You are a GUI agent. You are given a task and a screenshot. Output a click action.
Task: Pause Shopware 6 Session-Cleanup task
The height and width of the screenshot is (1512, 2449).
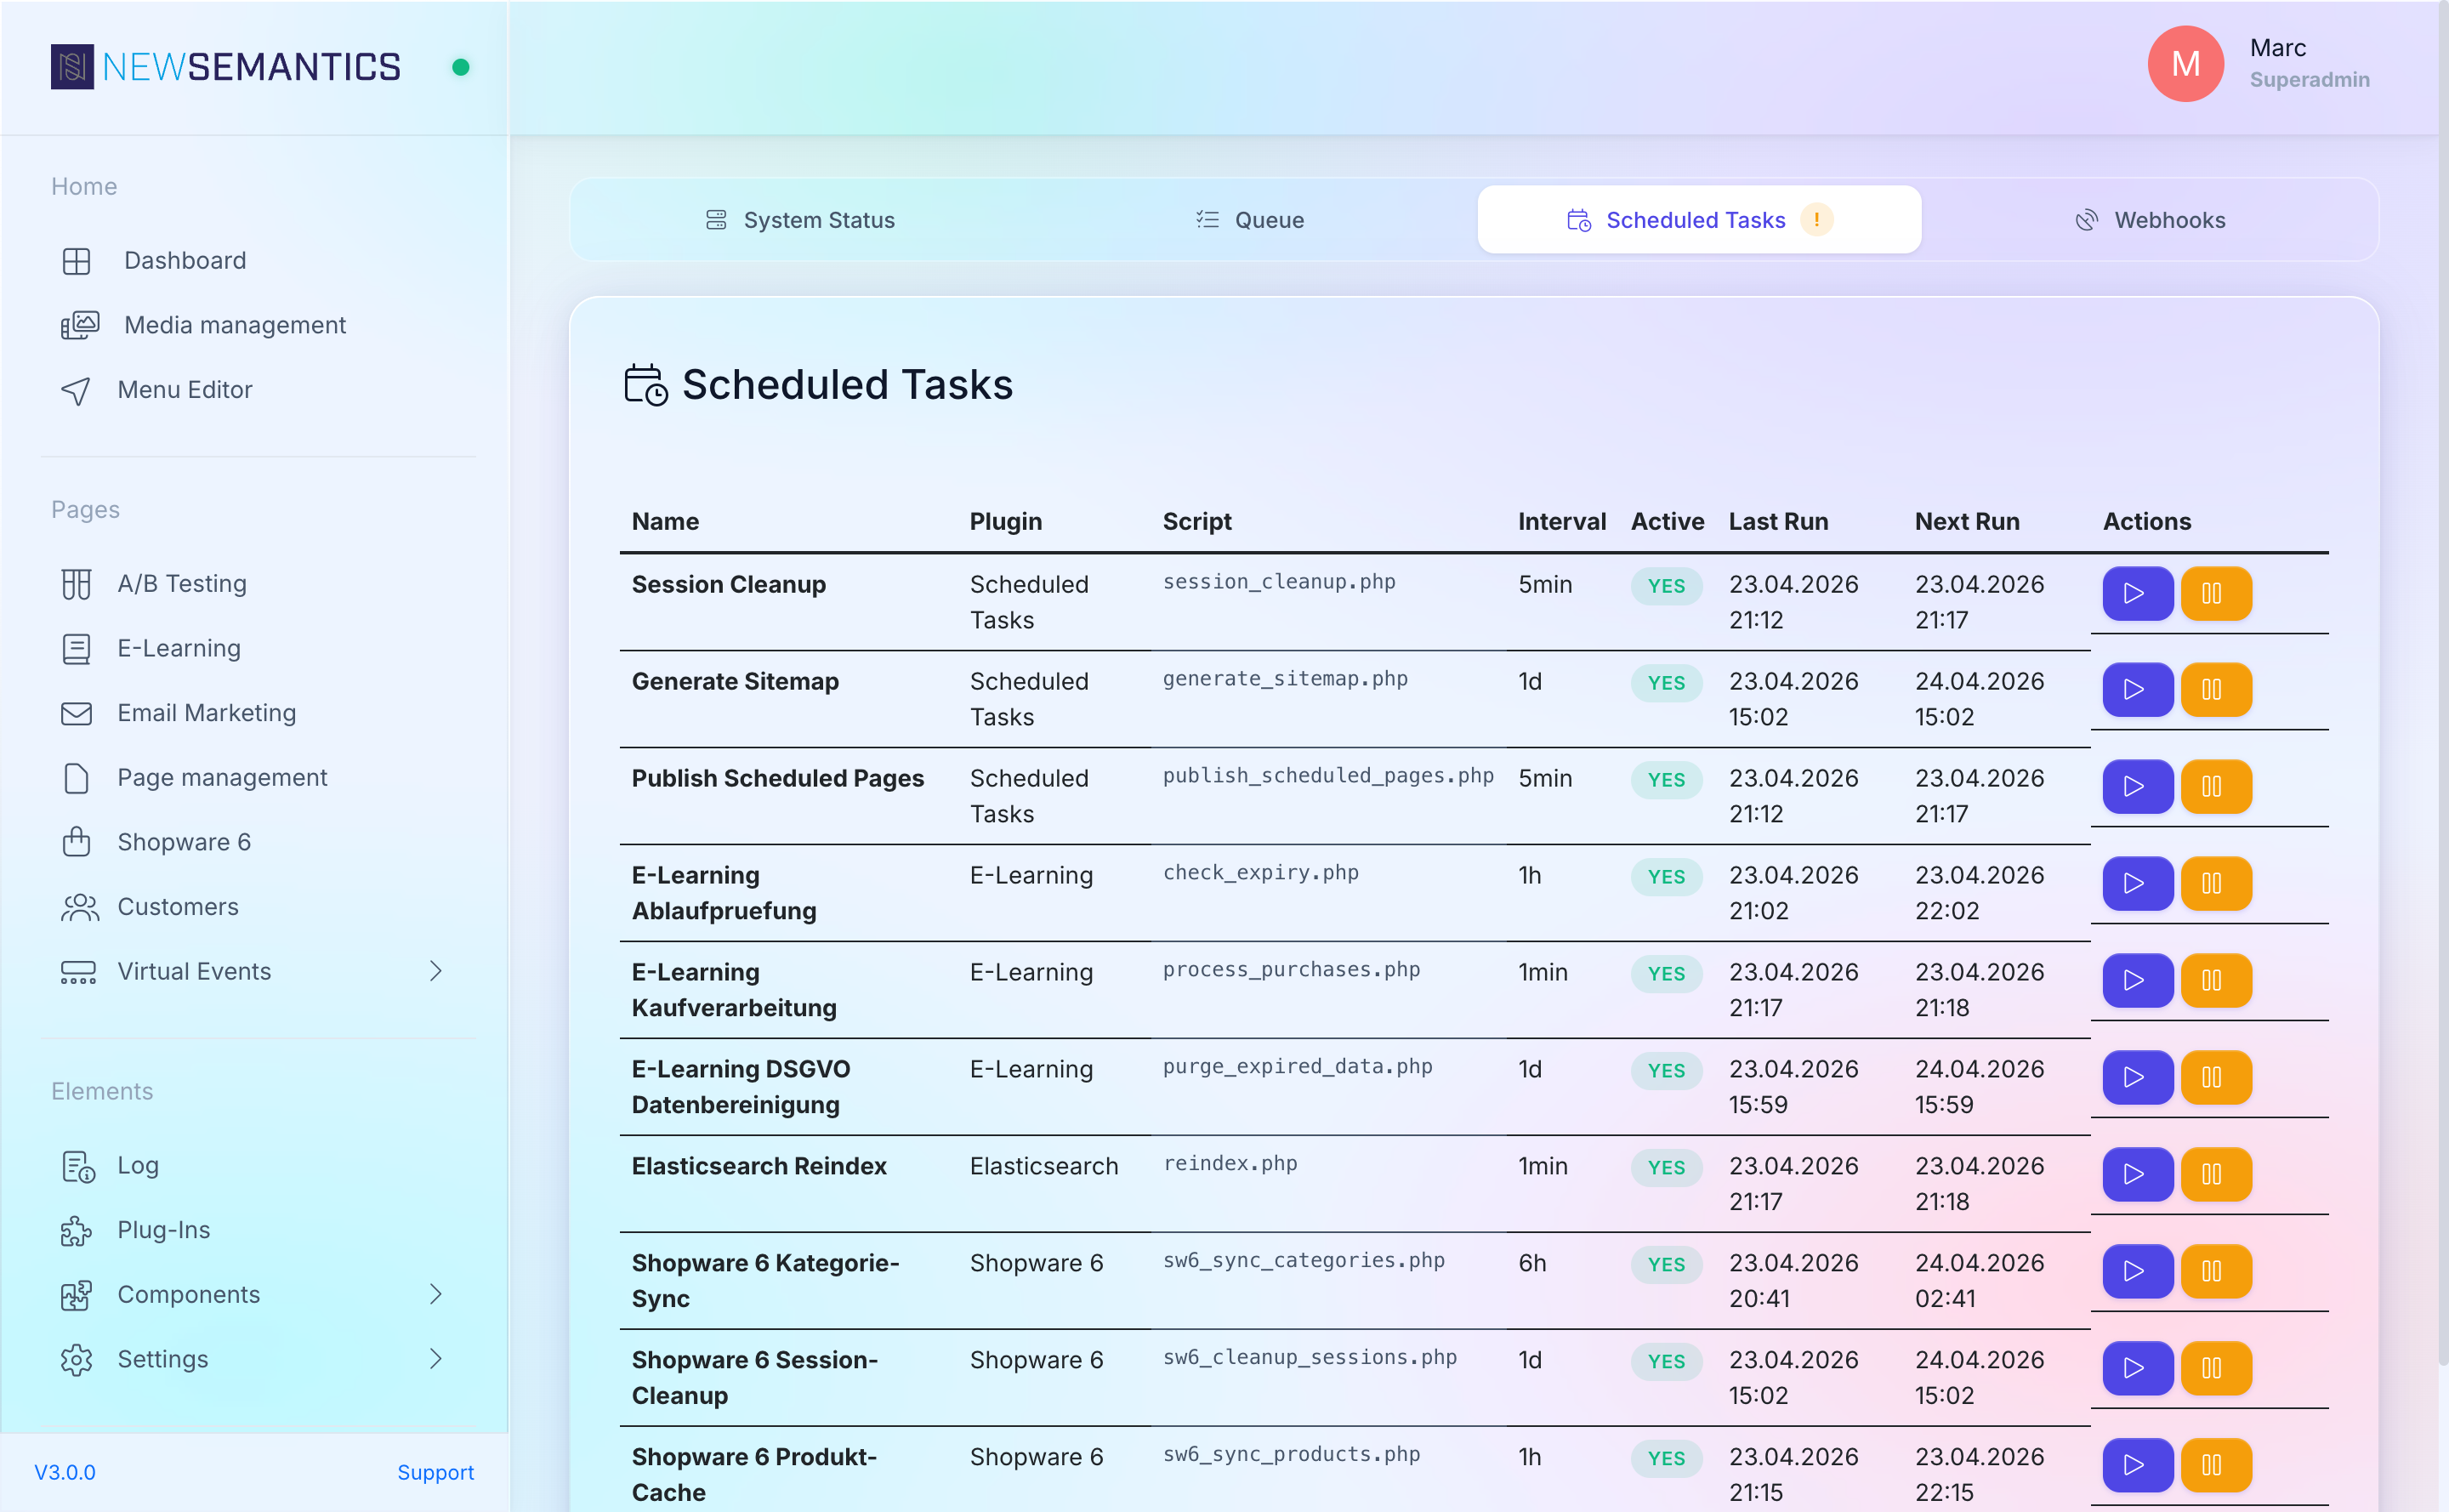coord(2215,1369)
